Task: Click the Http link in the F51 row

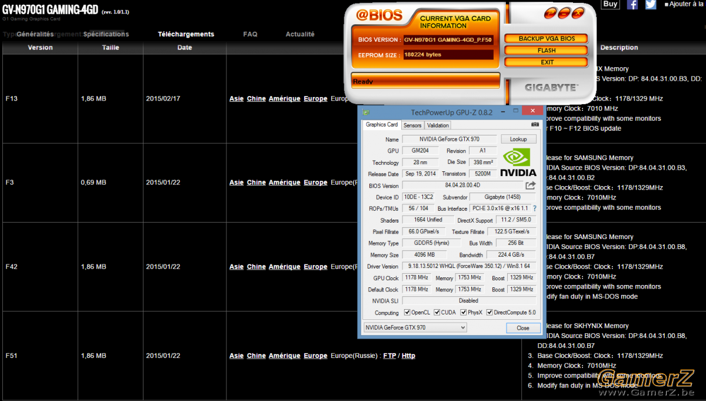Action: coord(408,356)
